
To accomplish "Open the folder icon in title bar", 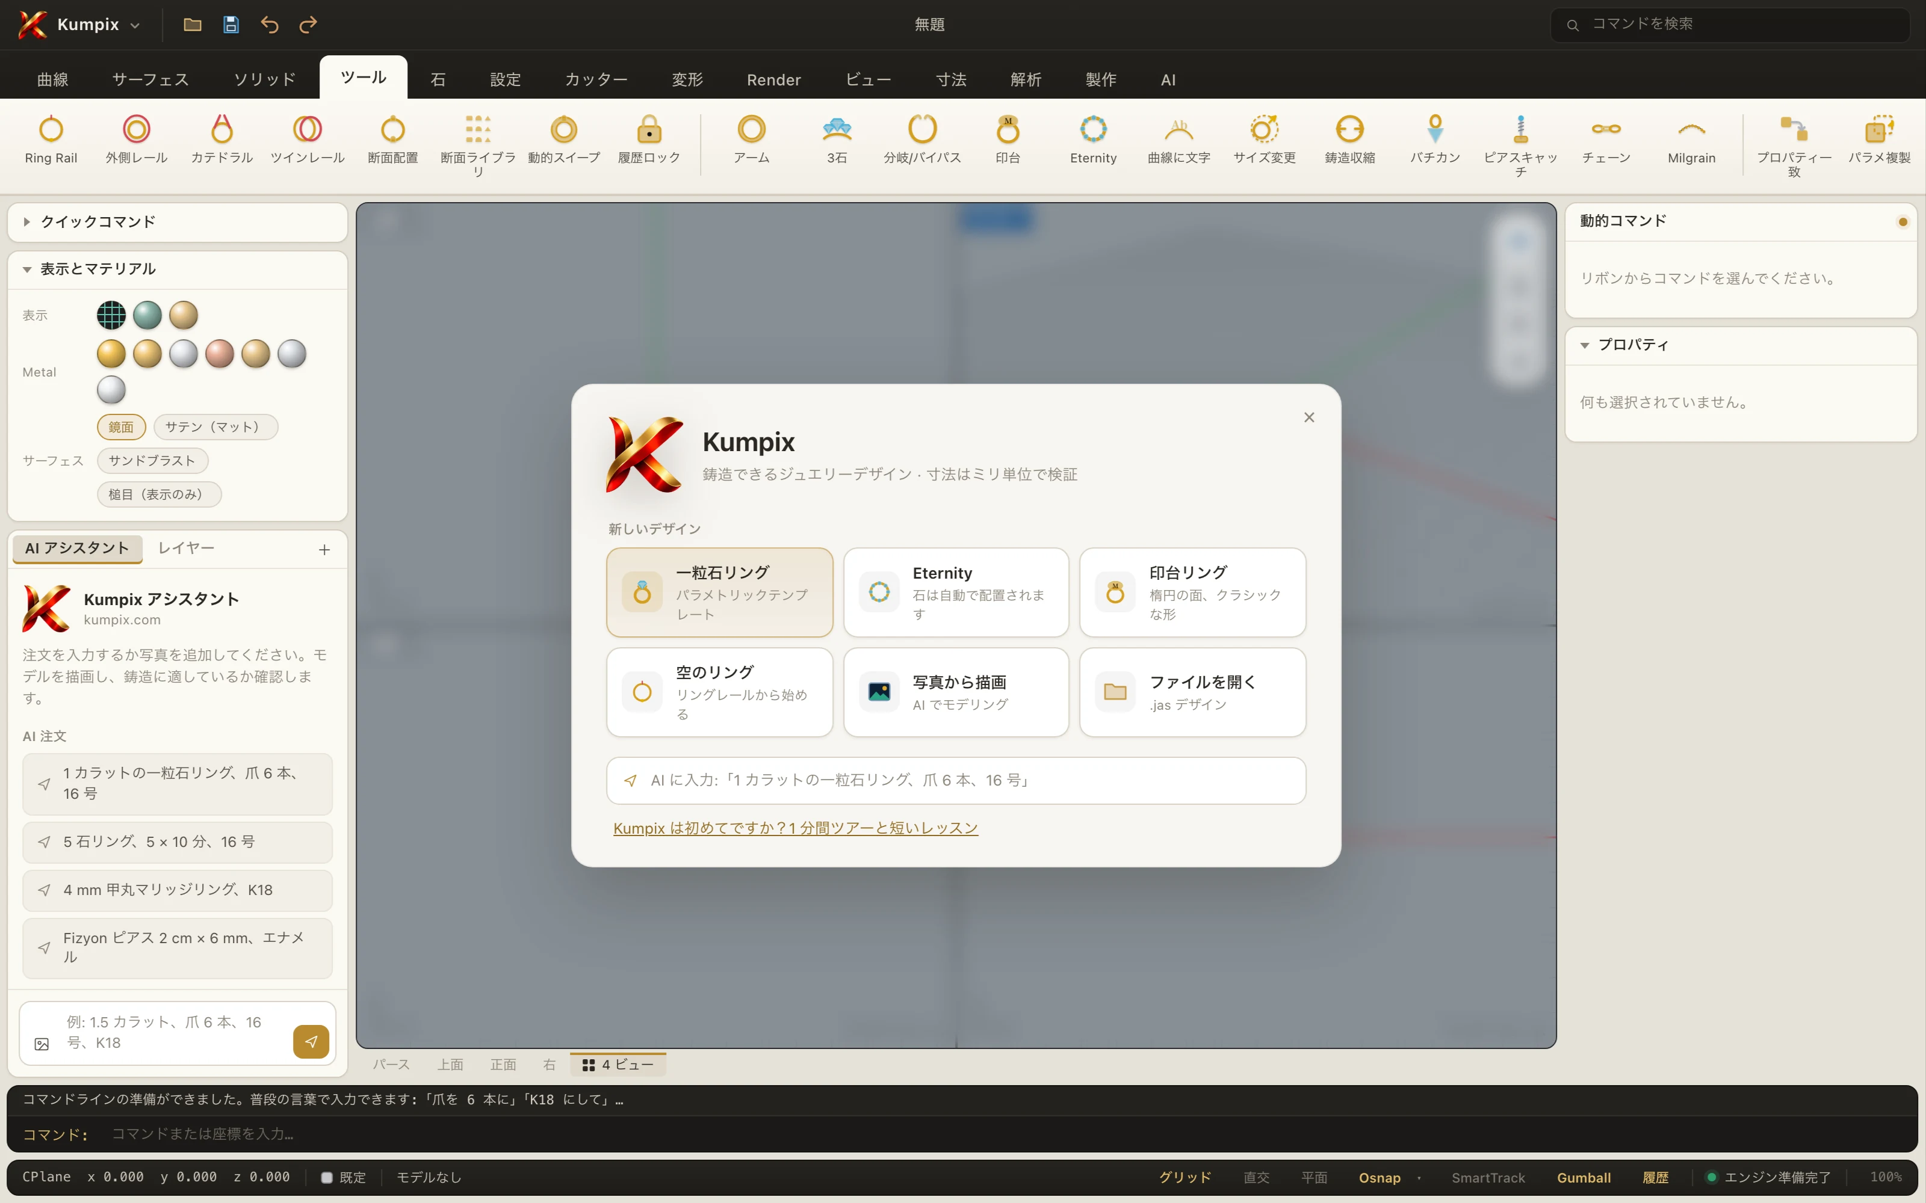I will point(193,25).
